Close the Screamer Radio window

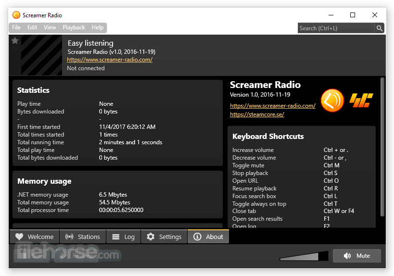375,15
